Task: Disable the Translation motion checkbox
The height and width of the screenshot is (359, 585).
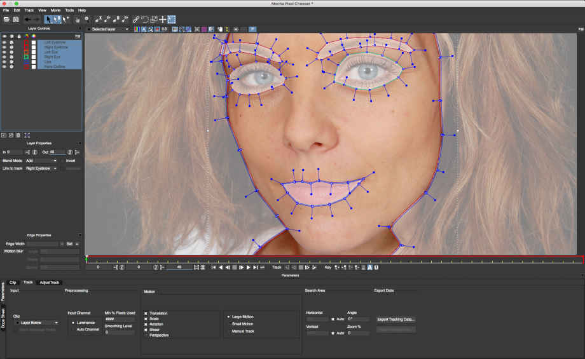Action: click(x=146, y=313)
